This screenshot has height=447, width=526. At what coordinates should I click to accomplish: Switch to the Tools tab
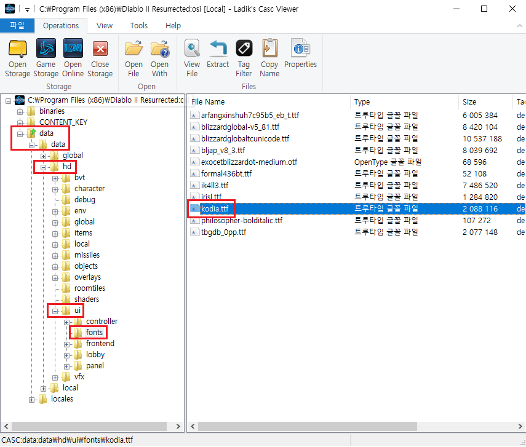[139, 26]
